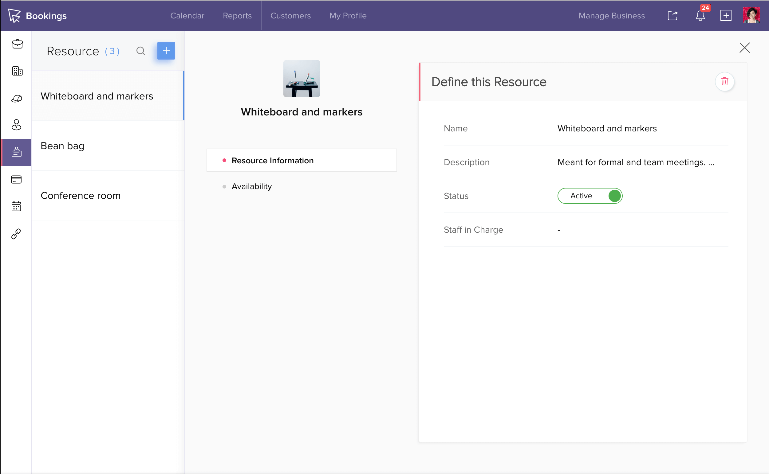
Task: Open the Reports menu
Action: click(237, 16)
